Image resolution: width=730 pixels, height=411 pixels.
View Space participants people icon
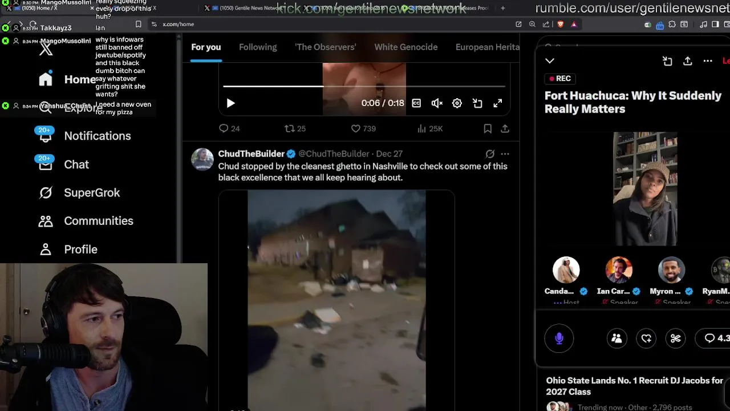tap(617, 339)
